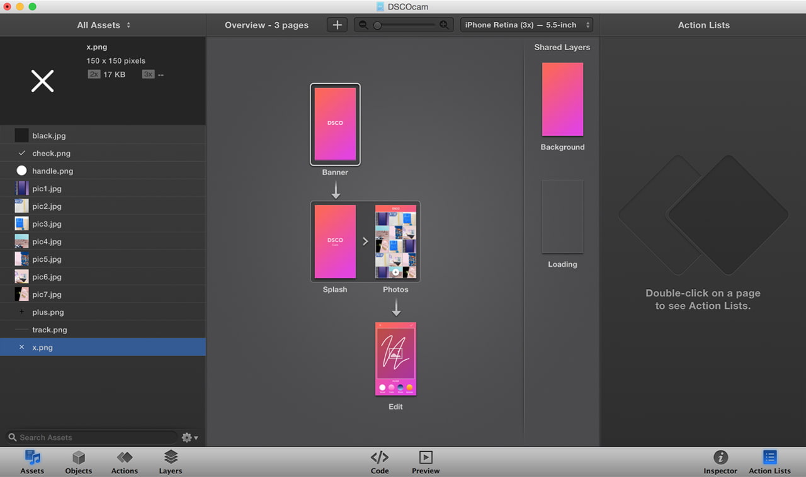Show the Actions panel icon
The width and height of the screenshot is (806, 477).
pyautogui.click(x=125, y=458)
